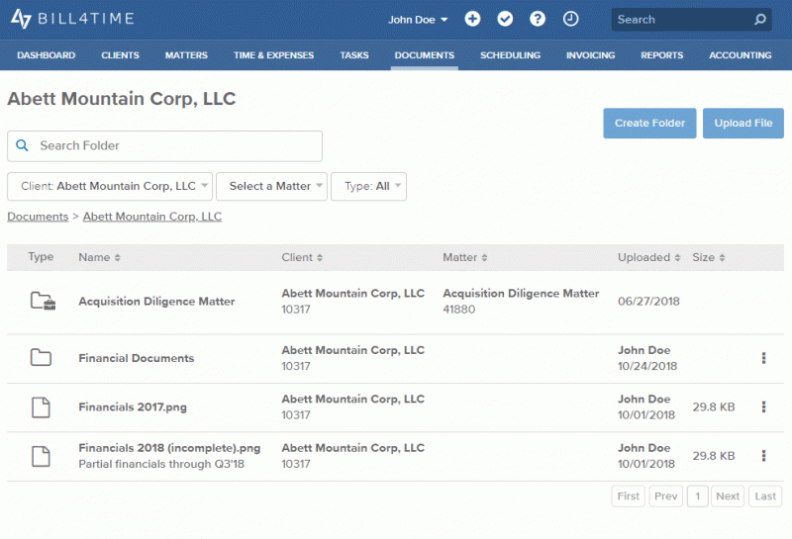Open the Invoicing tab
The width and height of the screenshot is (792, 539).
590,55
